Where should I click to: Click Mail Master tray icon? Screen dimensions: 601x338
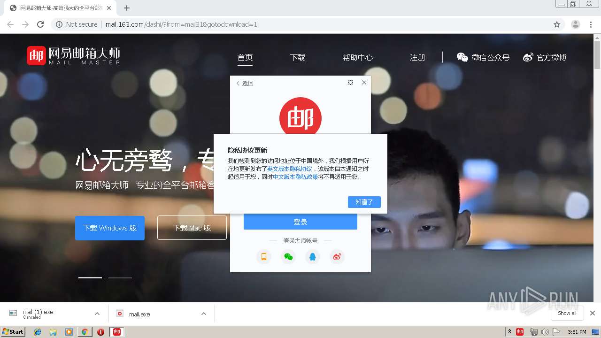click(520, 332)
